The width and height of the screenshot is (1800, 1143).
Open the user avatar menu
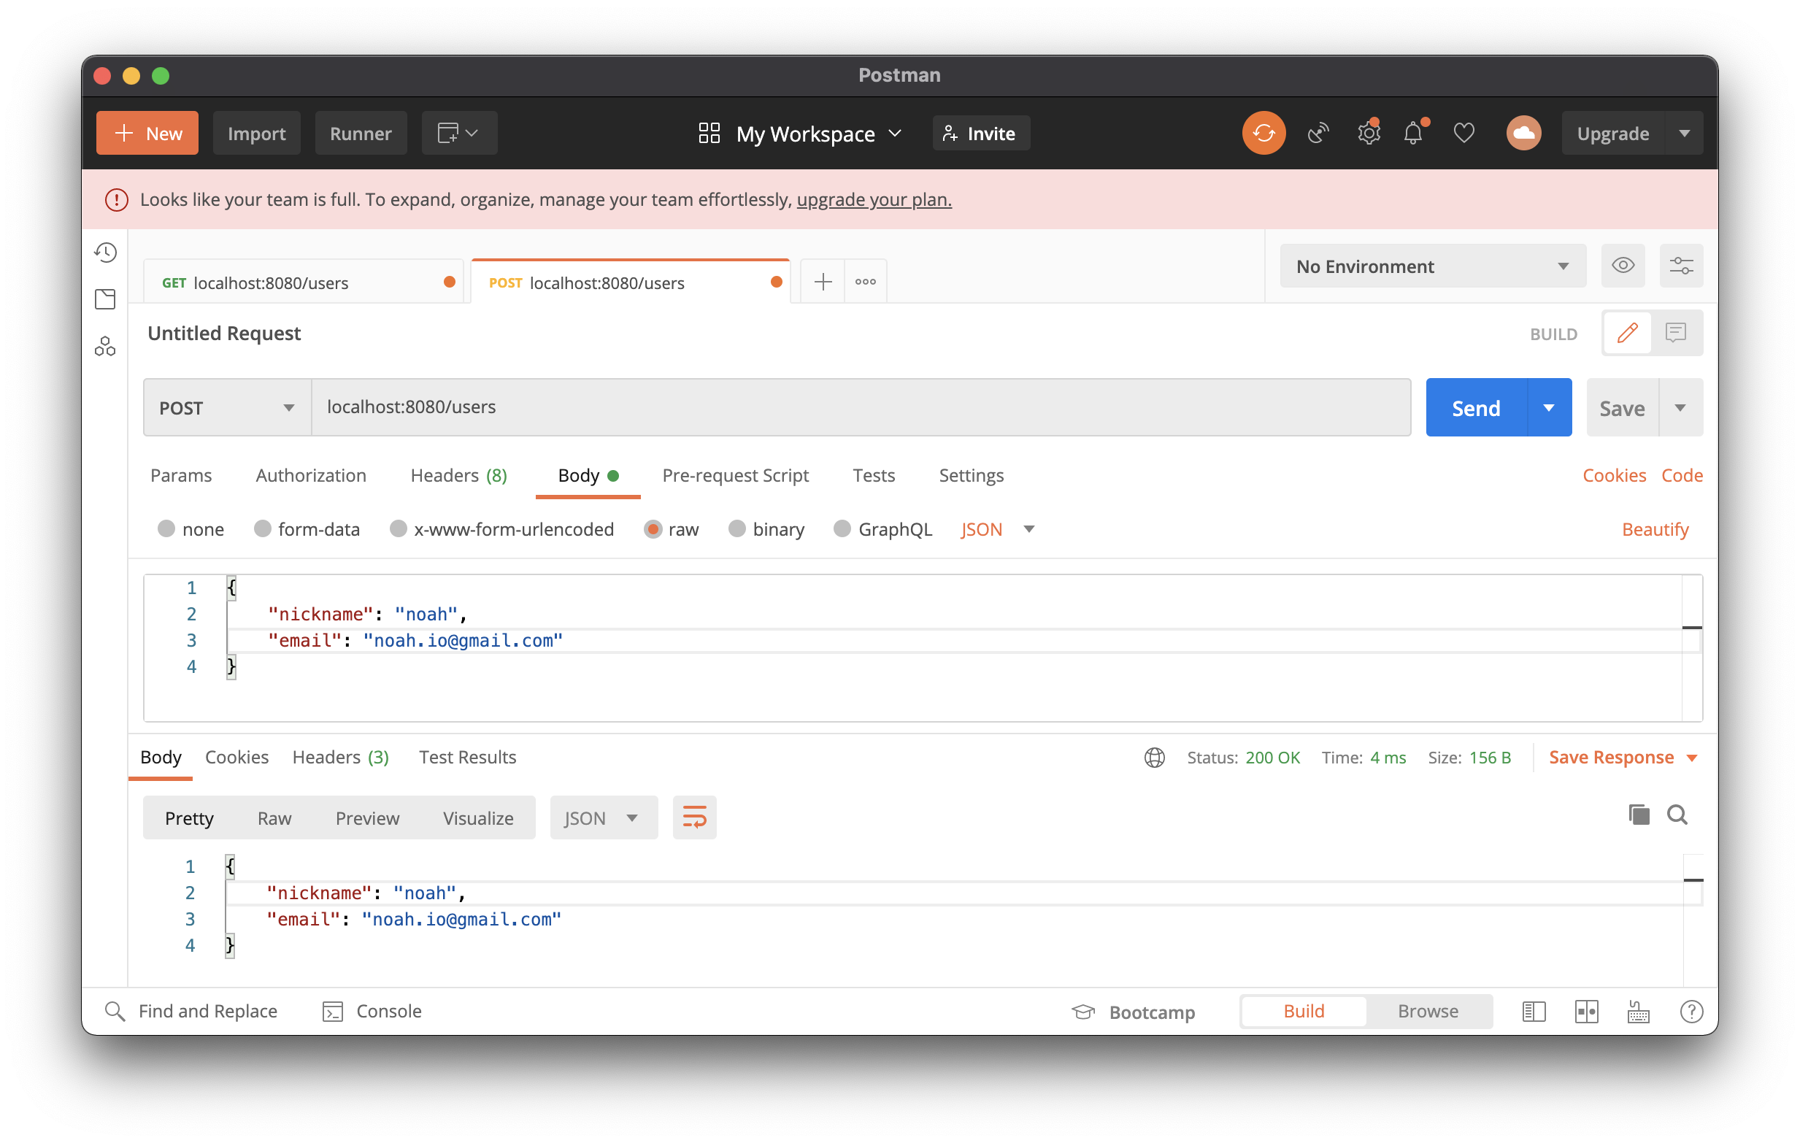pos(1523,134)
